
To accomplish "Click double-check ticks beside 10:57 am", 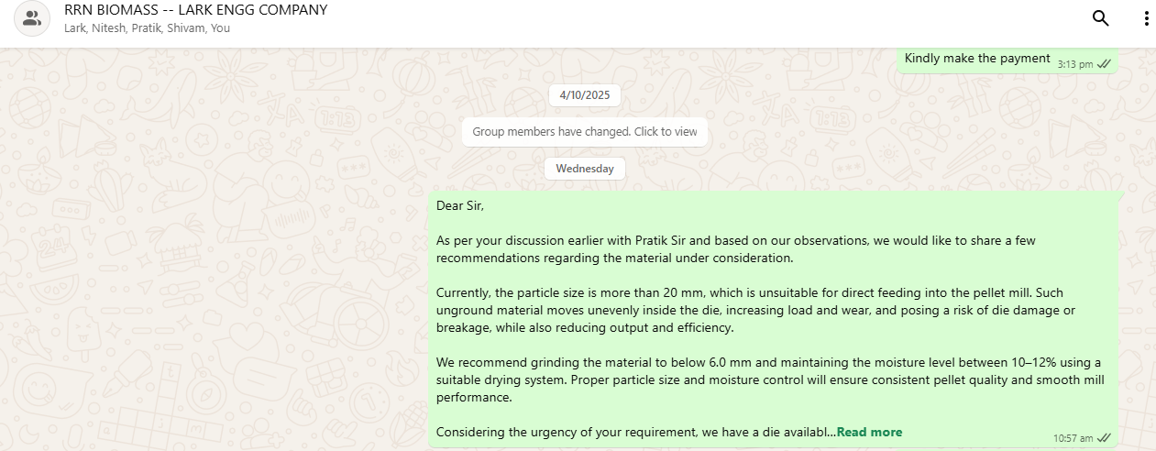I will point(1104,438).
